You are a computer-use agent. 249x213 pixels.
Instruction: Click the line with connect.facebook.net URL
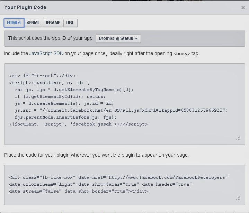tap(121, 110)
